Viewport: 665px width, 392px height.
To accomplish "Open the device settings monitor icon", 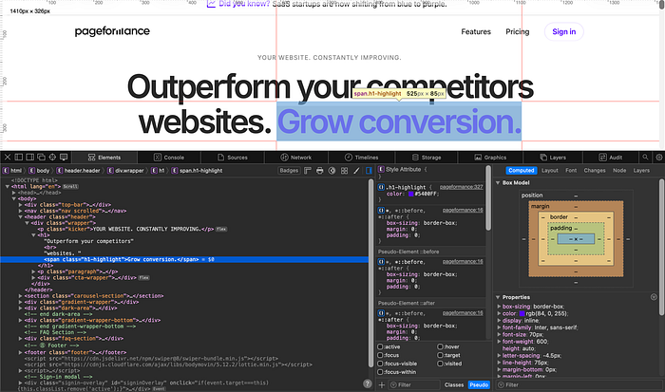I will click(x=64, y=158).
